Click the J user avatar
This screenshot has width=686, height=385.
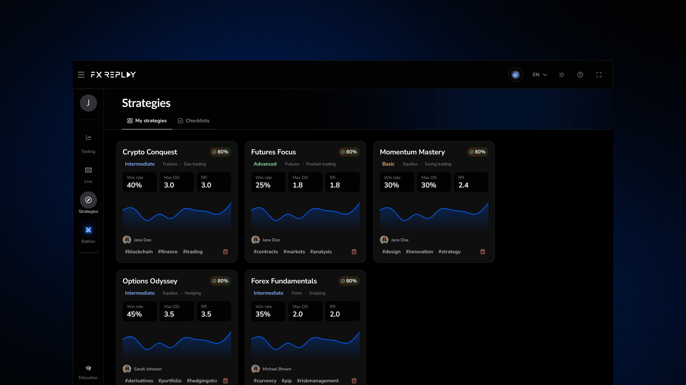click(x=88, y=103)
